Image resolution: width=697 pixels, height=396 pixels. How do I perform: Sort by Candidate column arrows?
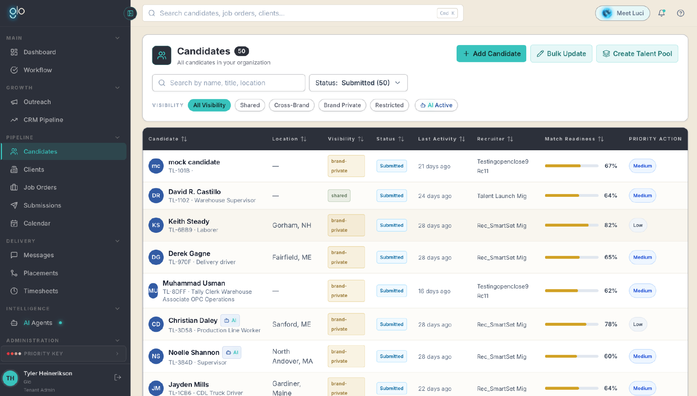[184, 139]
